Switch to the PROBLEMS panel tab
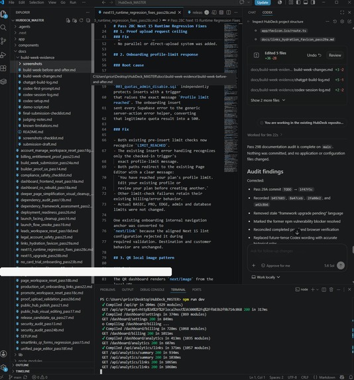 (107, 290)
